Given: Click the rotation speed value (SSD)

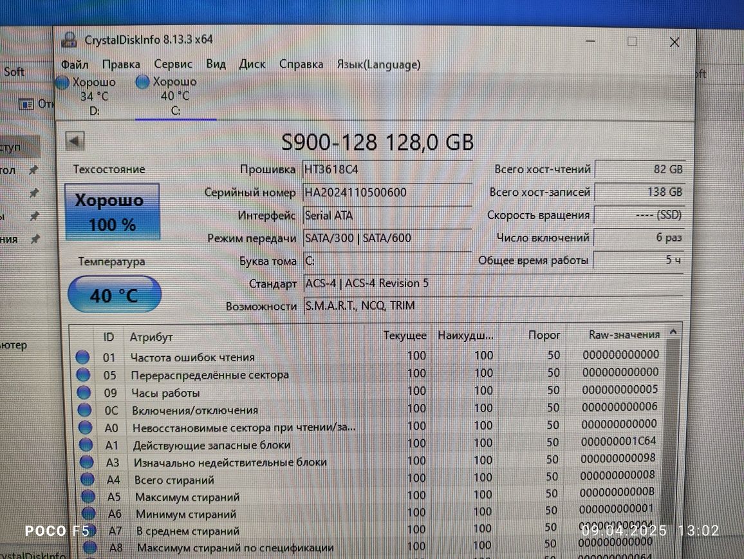Looking at the screenshot, I should 639,214.
